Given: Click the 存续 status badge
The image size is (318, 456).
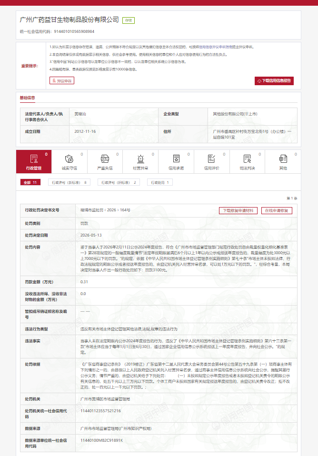Looking at the screenshot, I should coord(129,20).
